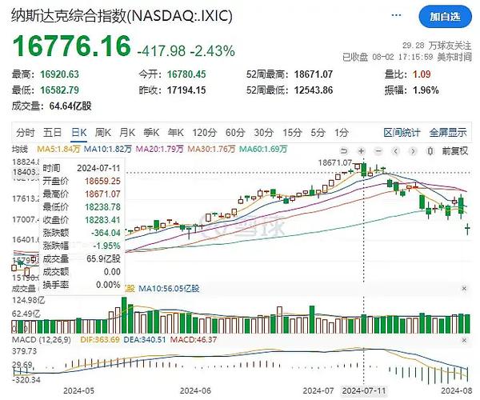Click the 52周最高 value 18671.07

click(x=314, y=74)
